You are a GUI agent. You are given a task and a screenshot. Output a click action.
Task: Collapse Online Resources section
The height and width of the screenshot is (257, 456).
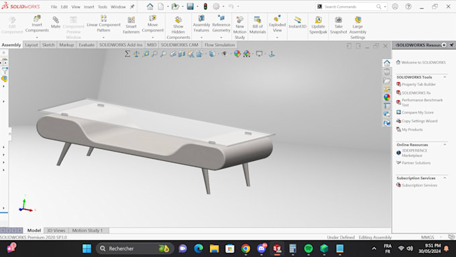[x=445, y=145]
